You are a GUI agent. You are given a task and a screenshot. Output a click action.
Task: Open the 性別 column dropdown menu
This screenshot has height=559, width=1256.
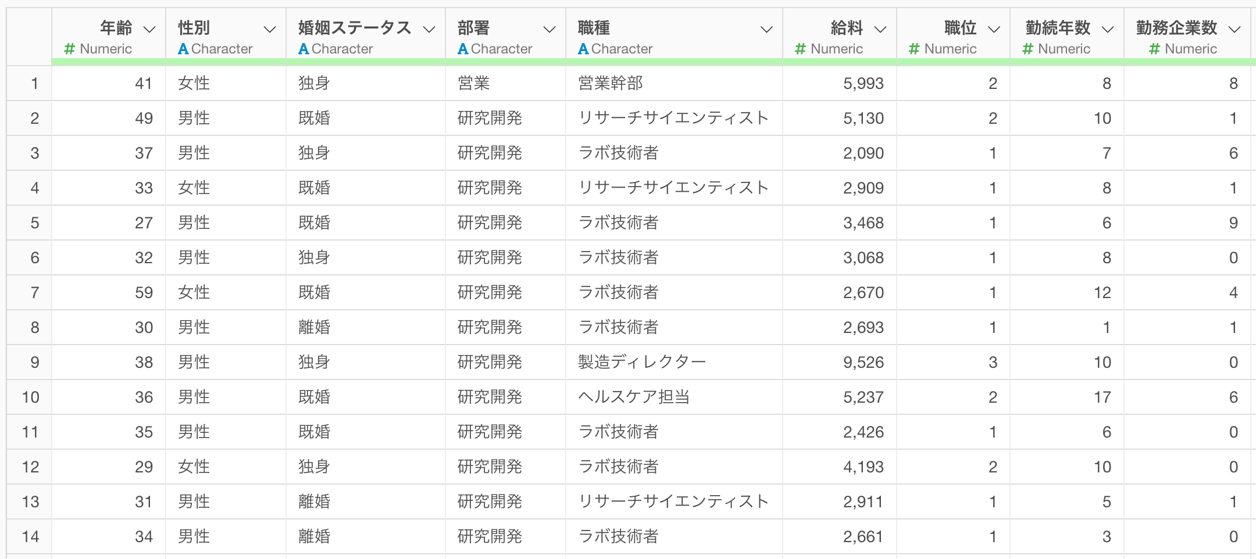tap(270, 29)
